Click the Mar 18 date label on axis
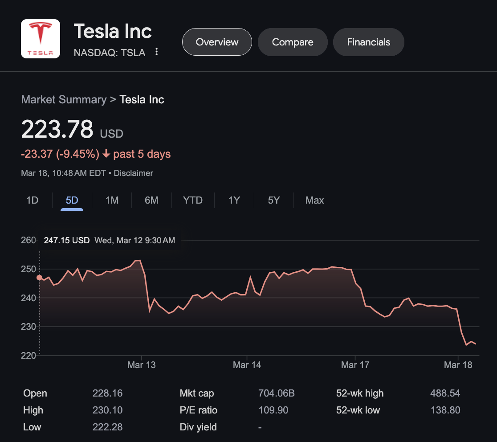The image size is (497, 442). (x=458, y=365)
